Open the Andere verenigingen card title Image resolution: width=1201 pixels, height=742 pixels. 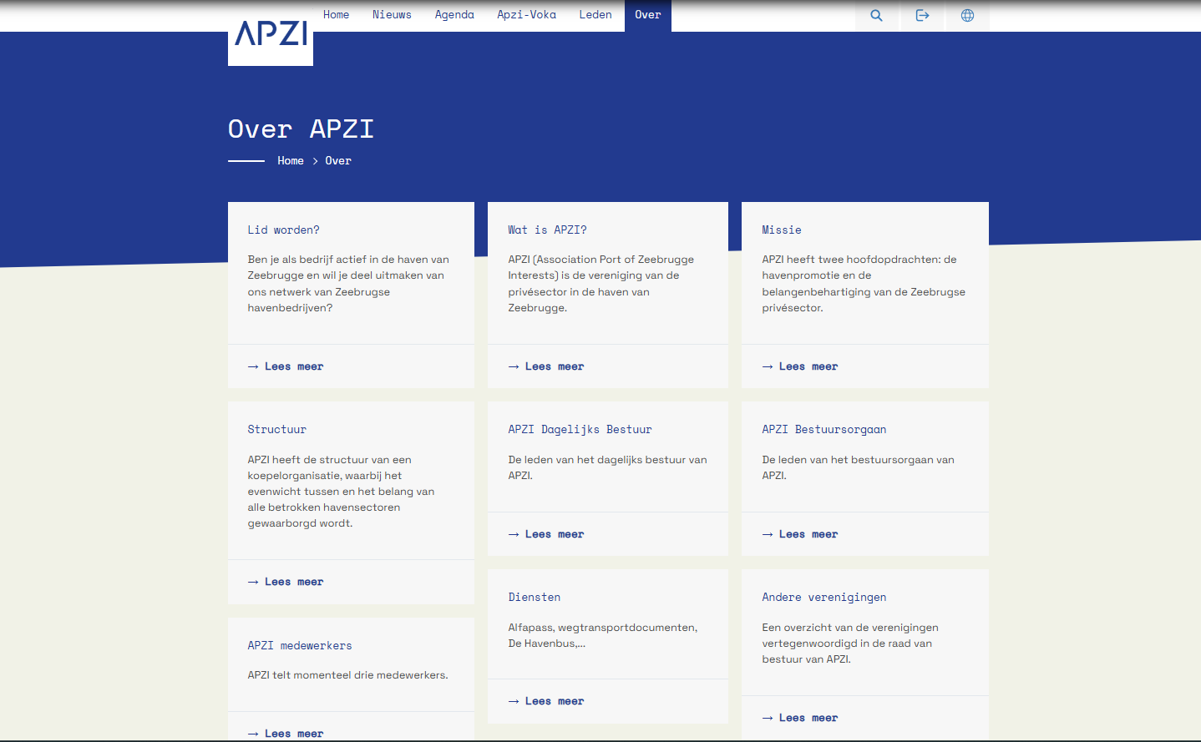pos(823,598)
